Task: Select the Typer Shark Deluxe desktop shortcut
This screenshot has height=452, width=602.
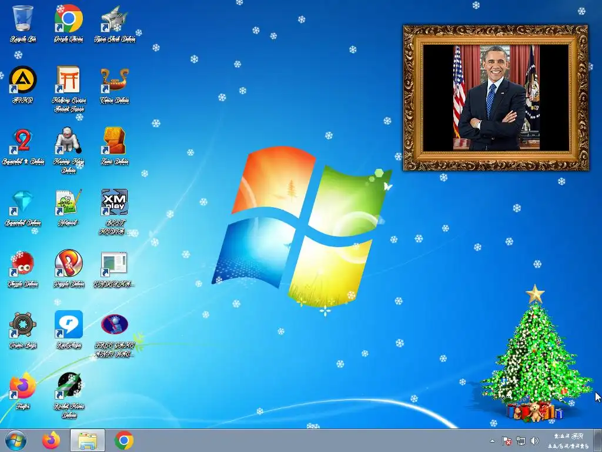Action: [x=115, y=23]
